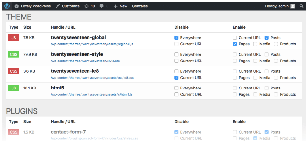Toggle Enable Posts for twentyseventeen-style
Image resolution: width=308 pixels, height=141 pixels.
[x=267, y=54]
